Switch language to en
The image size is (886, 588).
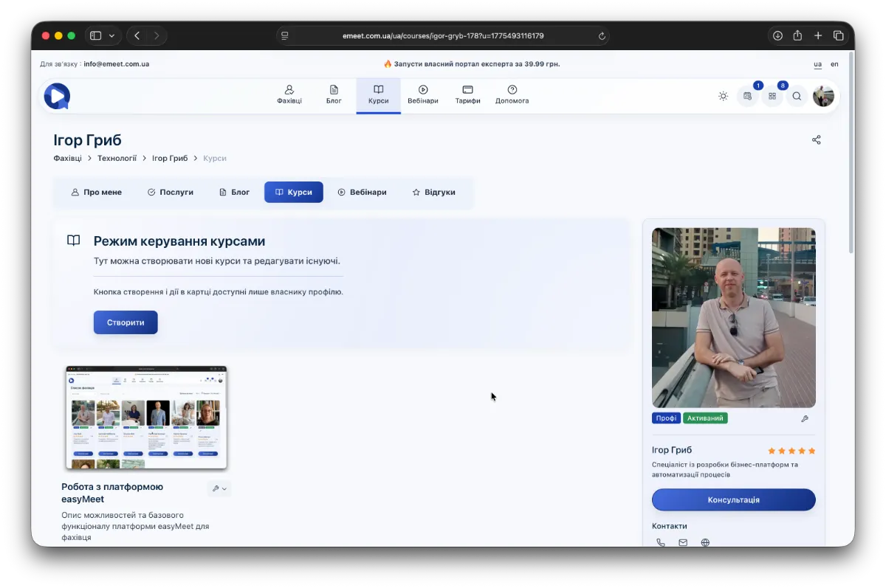[834, 64]
